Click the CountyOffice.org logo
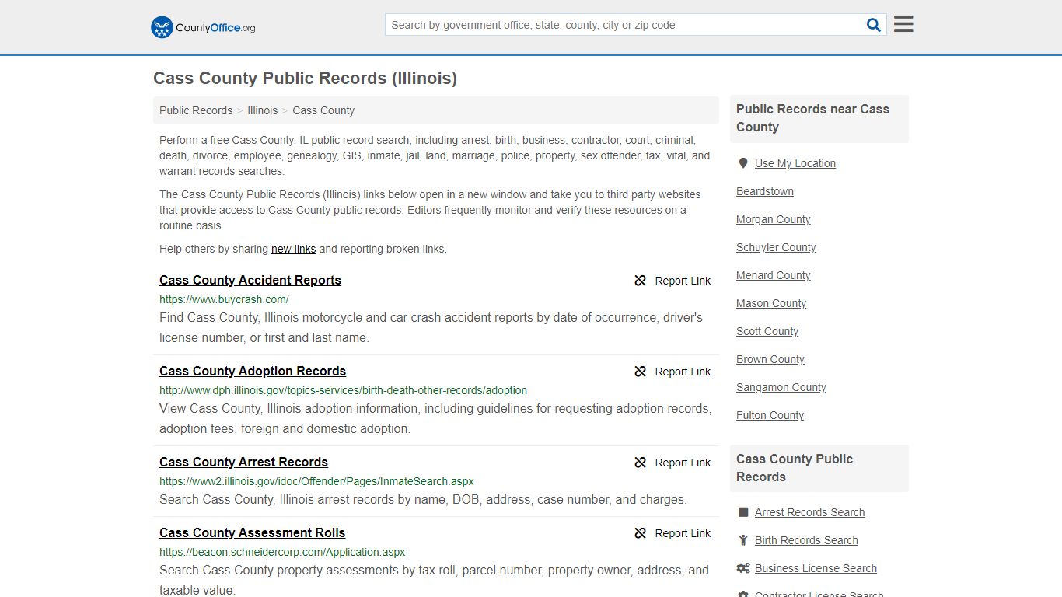Screen dimensions: 1062x597 [203, 27]
